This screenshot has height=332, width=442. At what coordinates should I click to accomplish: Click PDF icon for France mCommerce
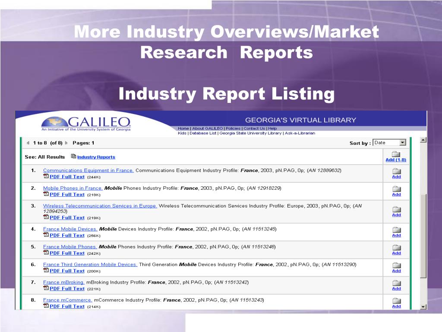(46, 306)
